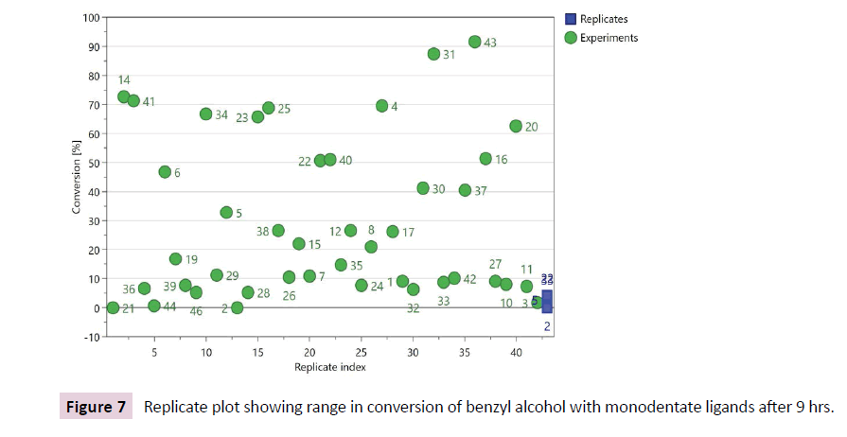Select the green marker labeled 6
This screenshot has height=437, width=847.
165,172
